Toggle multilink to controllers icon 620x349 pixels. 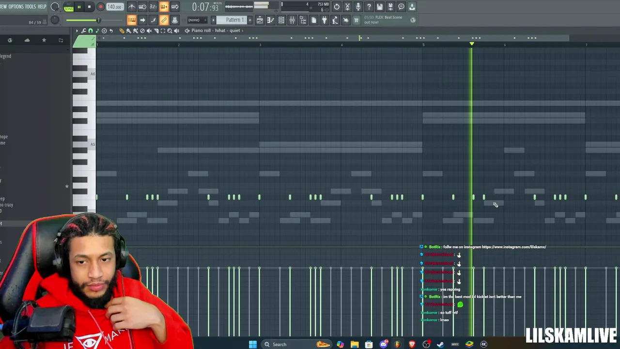pyautogui.click(x=164, y=20)
